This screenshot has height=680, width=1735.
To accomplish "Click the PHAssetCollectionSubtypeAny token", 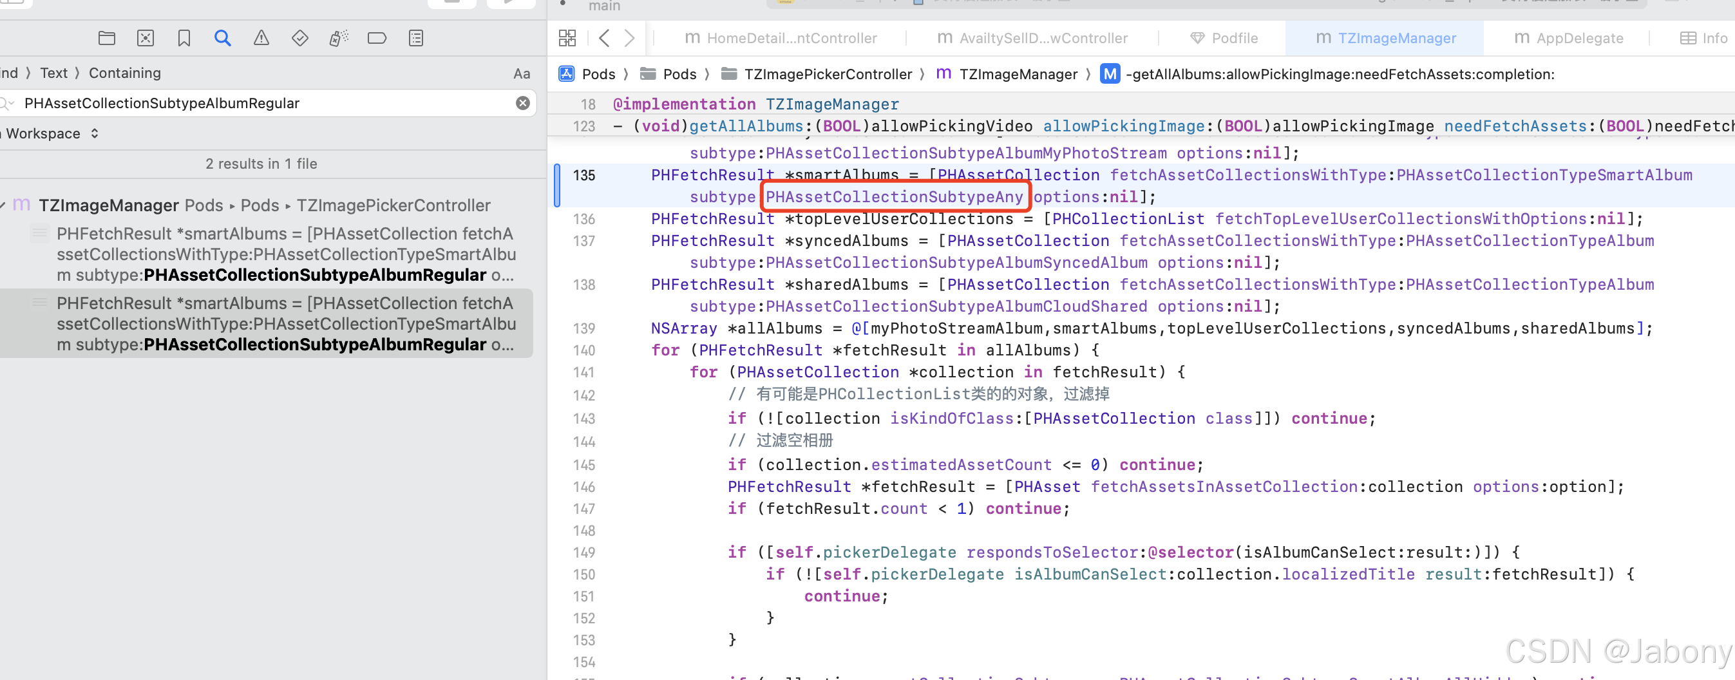I will [894, 196].
